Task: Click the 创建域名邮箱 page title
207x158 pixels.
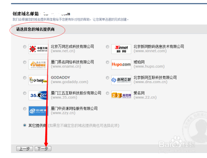Action: 26,14
